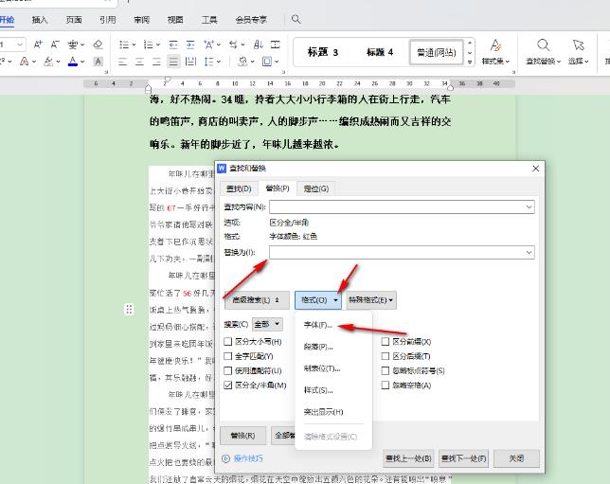This screenshot has width=610, height=484.
Task: Click the distributed alignment icon
Action: click(190, 62)
